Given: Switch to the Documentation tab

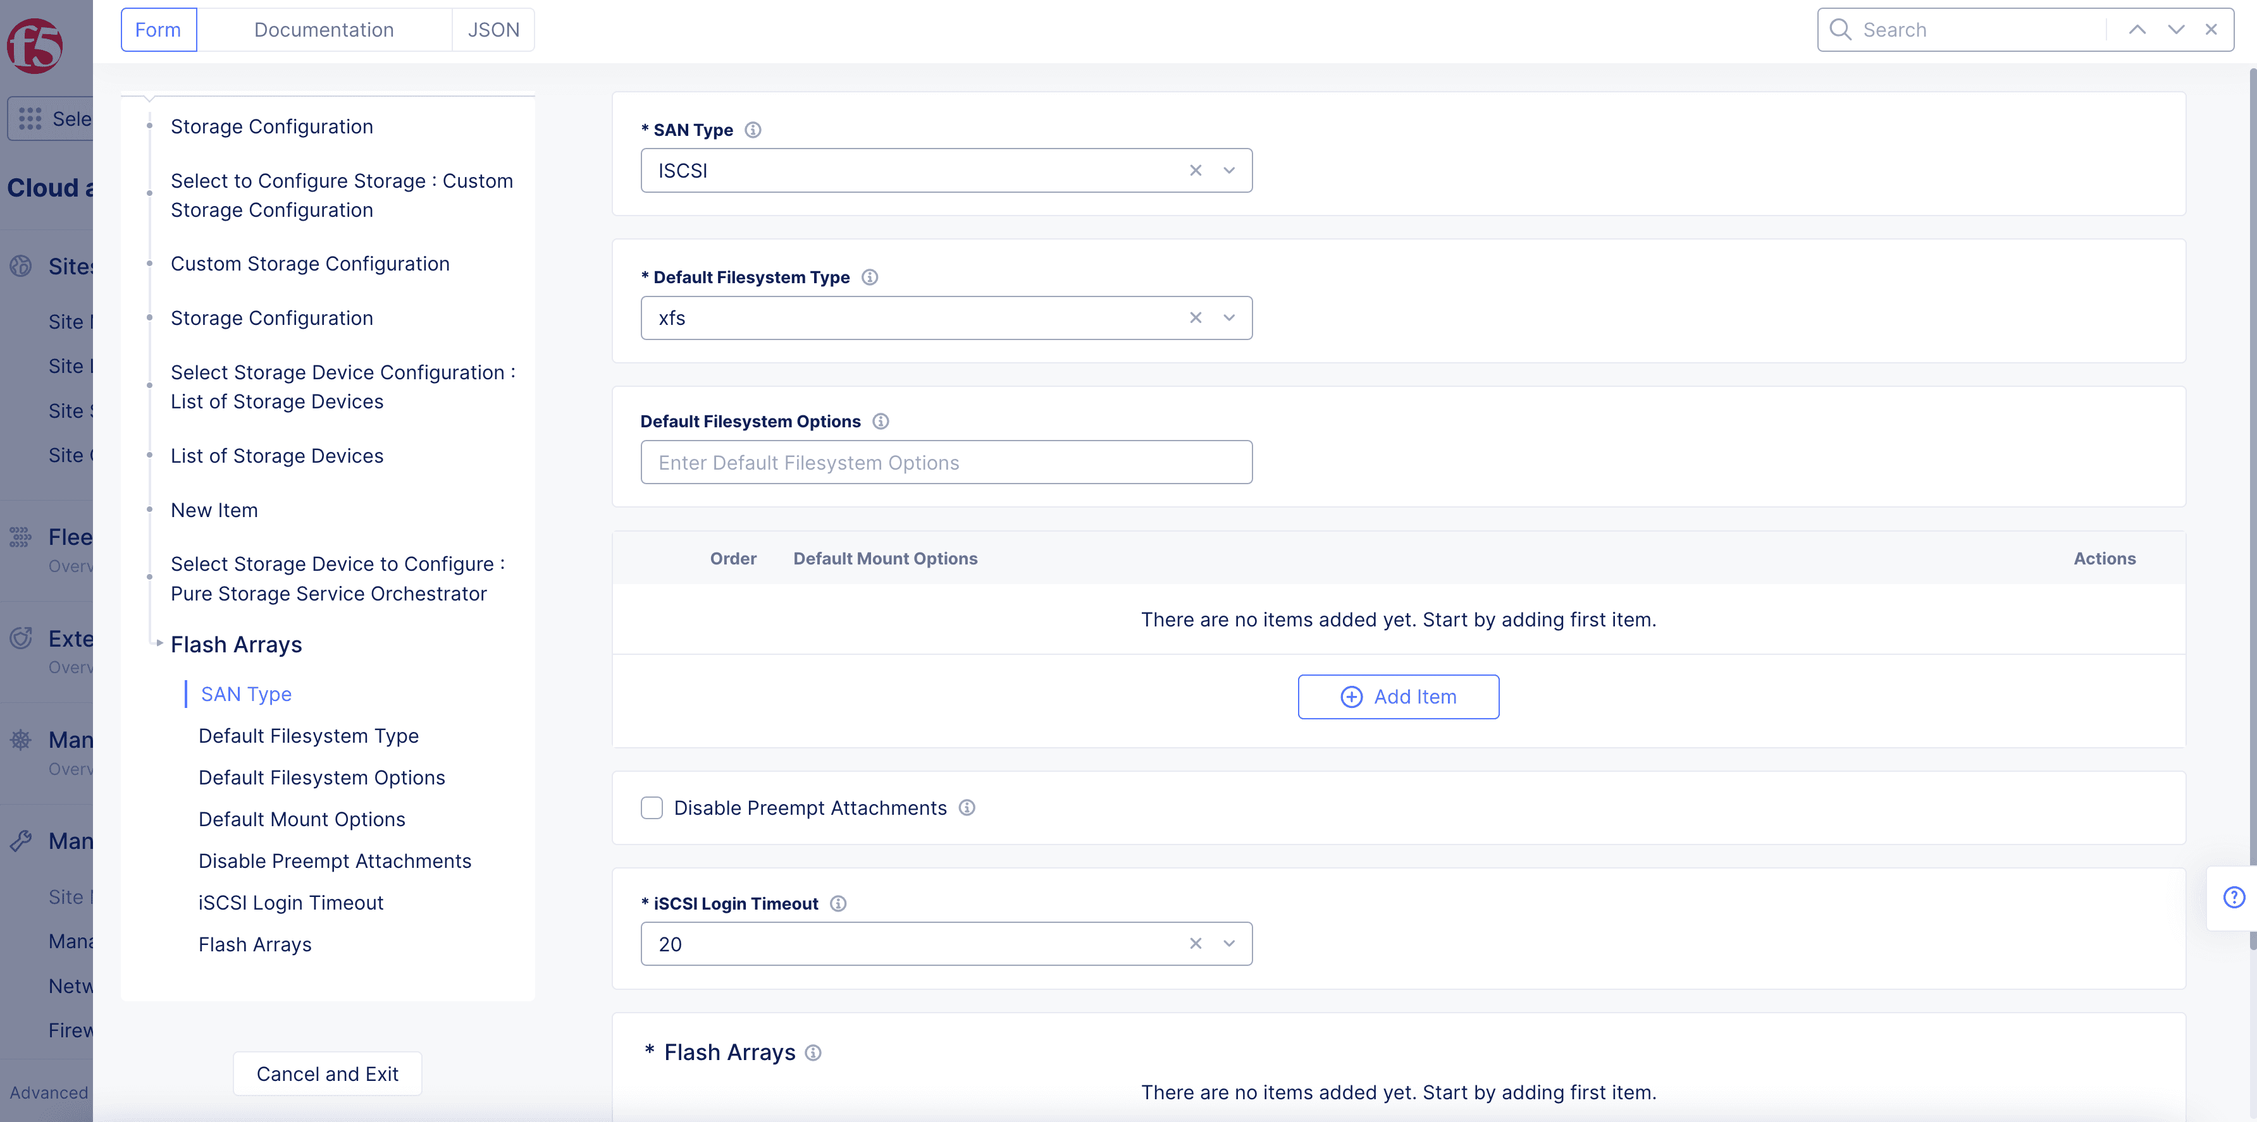Looking at the screenshot, I should [x=323, y=30].
